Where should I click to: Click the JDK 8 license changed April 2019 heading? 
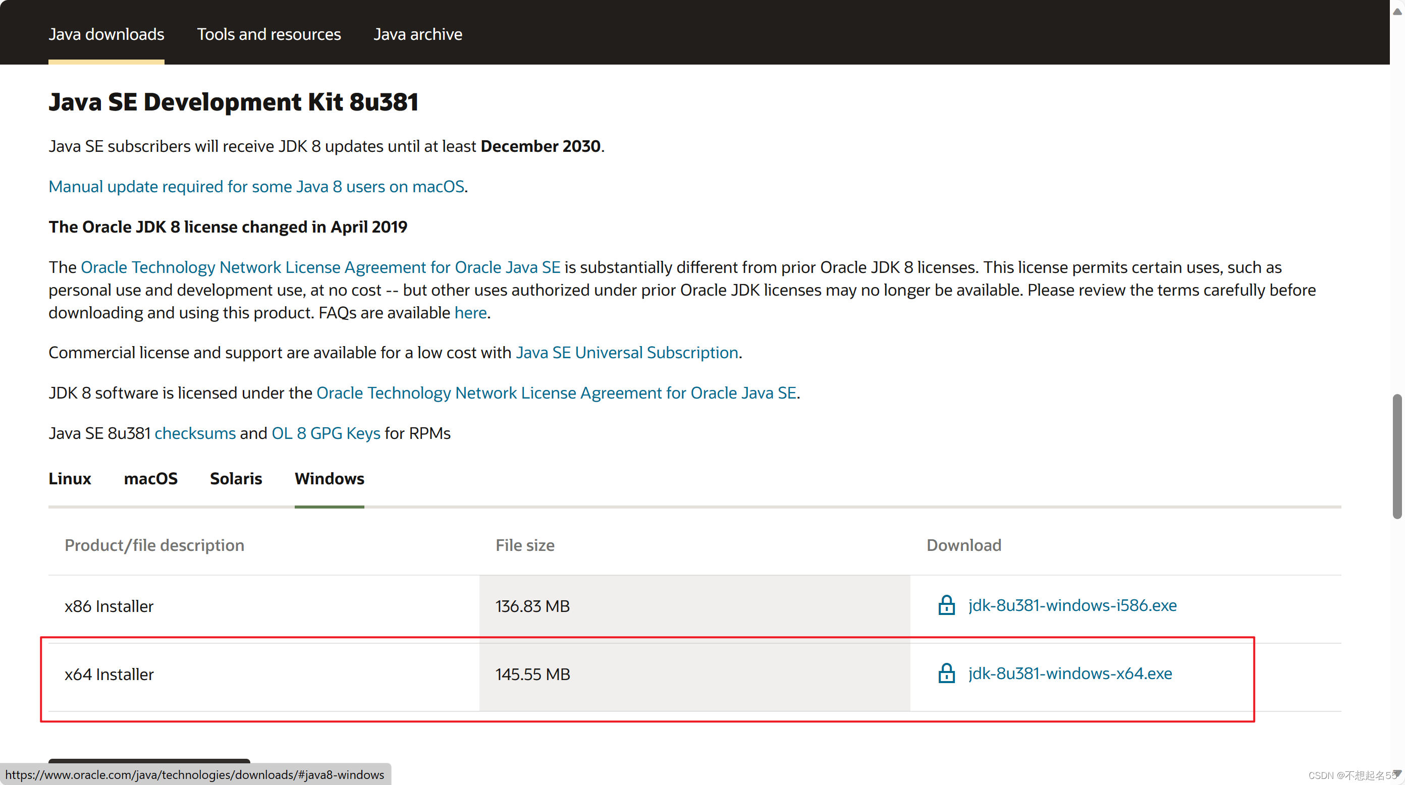[228, 227]
